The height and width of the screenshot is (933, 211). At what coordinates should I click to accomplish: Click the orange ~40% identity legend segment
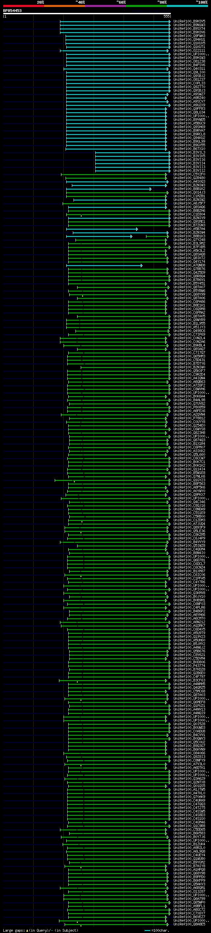pos(65,6)
